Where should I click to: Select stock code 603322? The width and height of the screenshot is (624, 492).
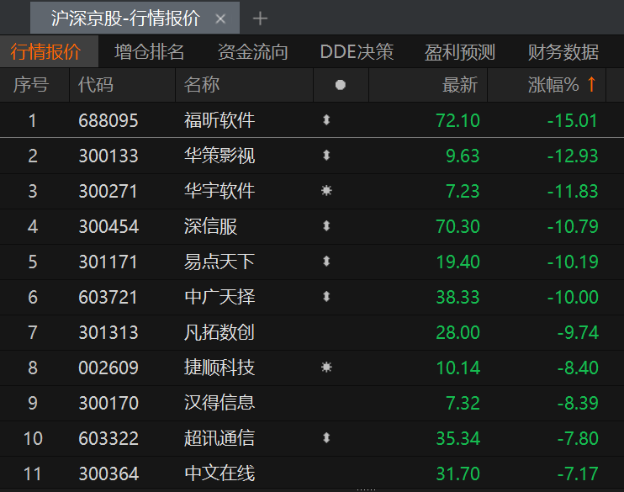tap(108, 439)
